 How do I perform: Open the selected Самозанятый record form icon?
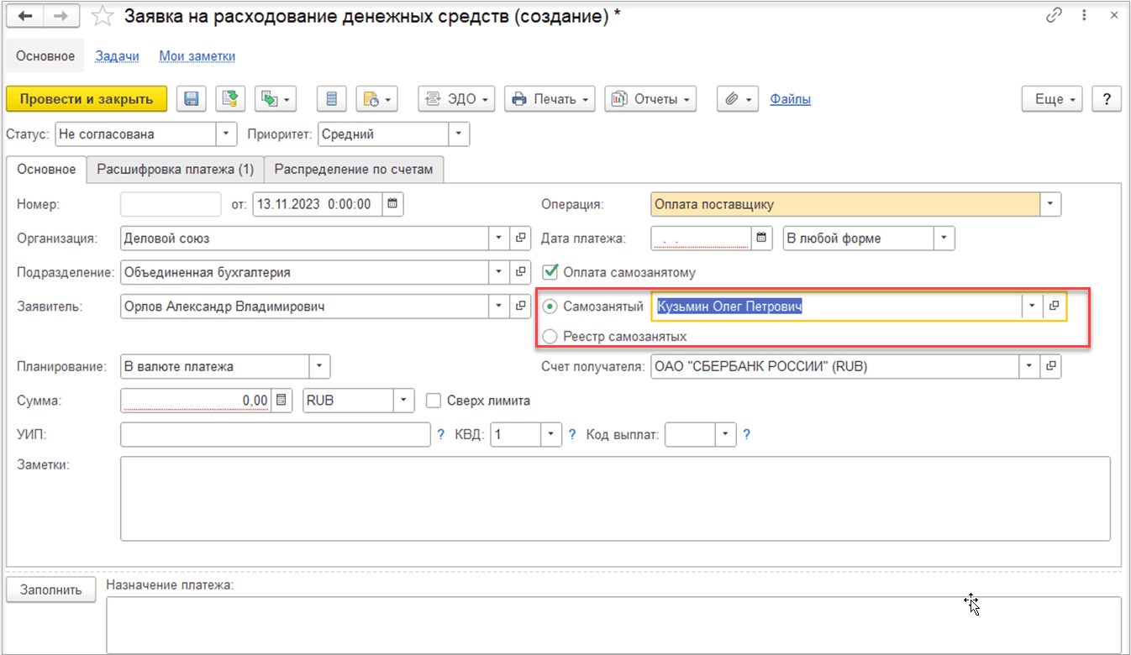[1054, 307]
